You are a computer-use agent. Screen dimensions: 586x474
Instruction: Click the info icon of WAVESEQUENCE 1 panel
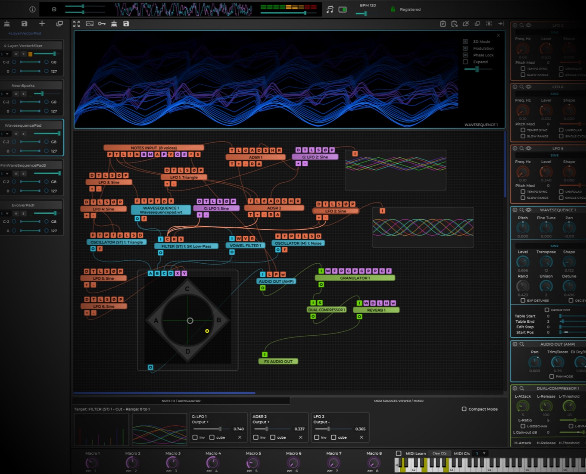515,210
